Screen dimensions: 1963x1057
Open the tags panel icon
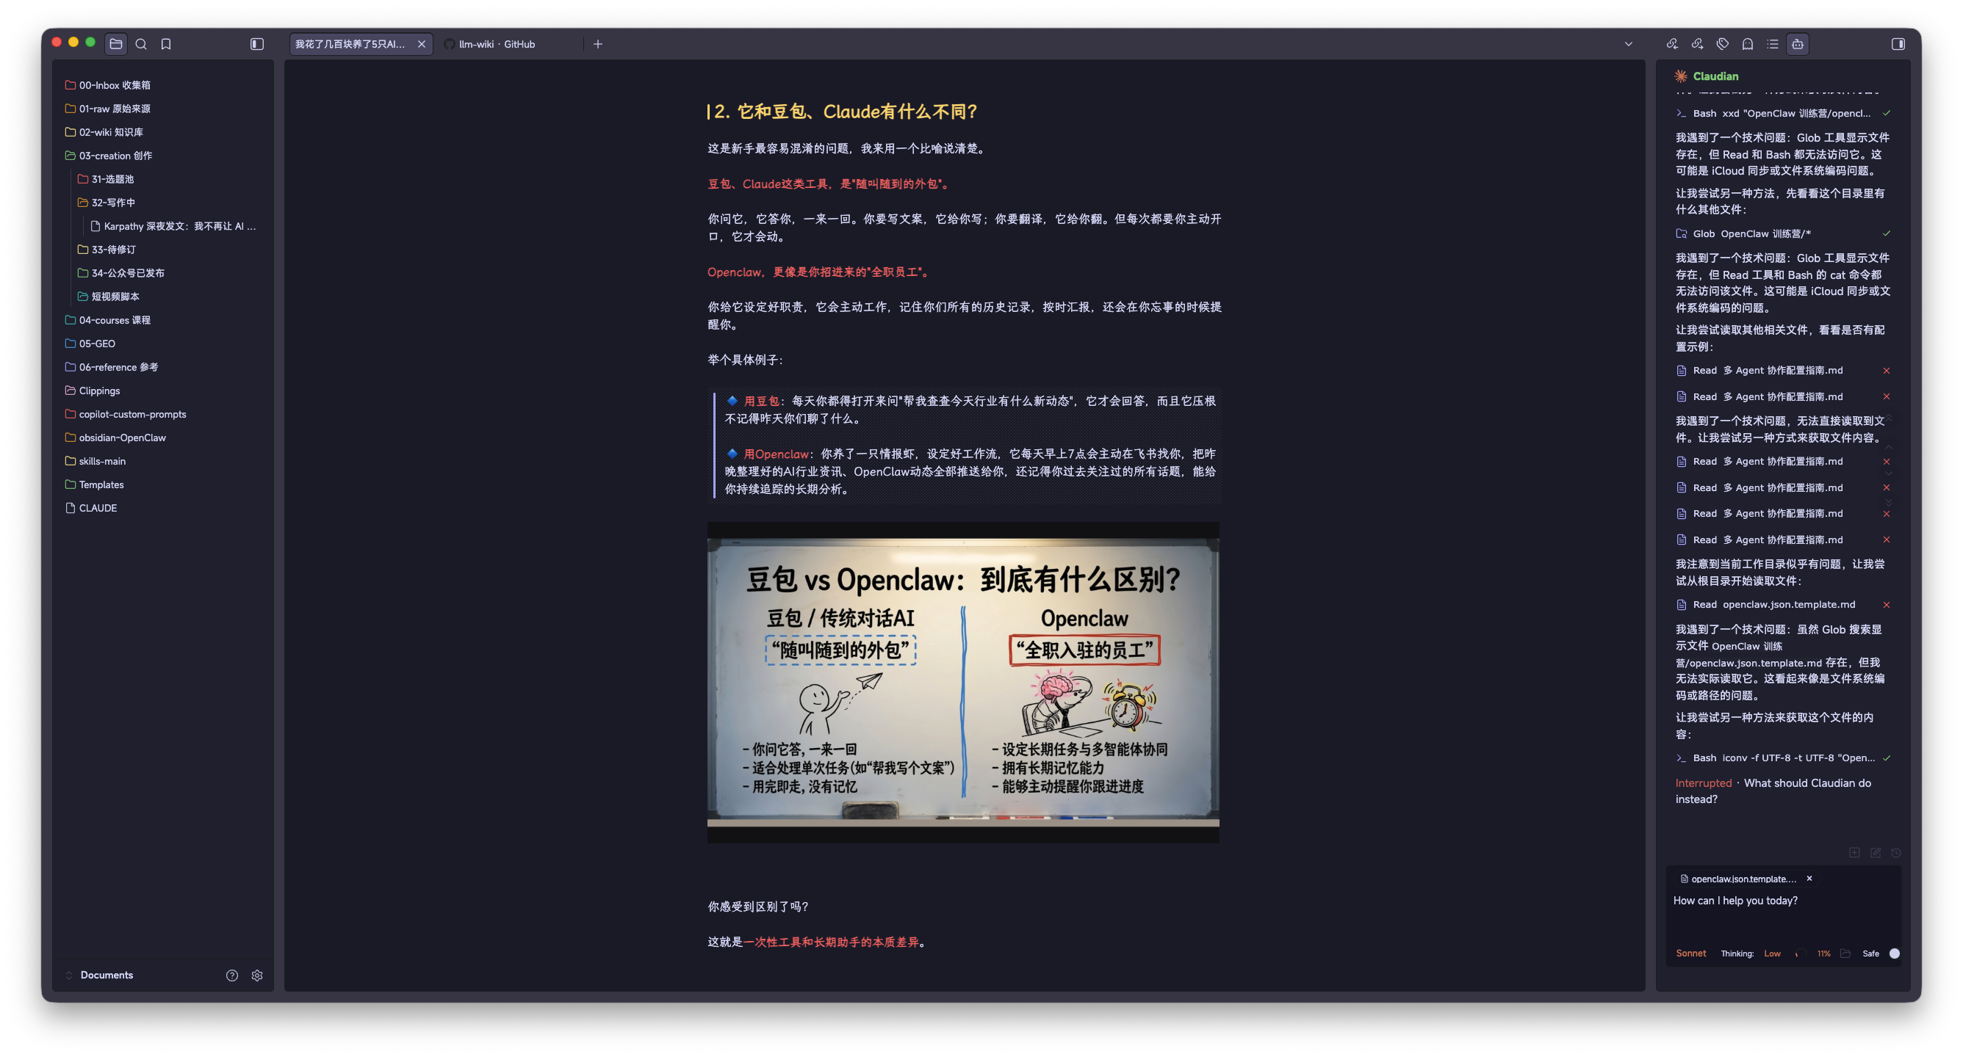(x=1722, y=44)
